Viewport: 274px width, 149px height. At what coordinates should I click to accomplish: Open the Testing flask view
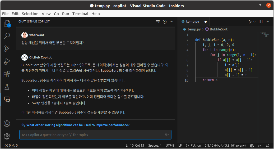pyautogui.click(x=7, y=87)
